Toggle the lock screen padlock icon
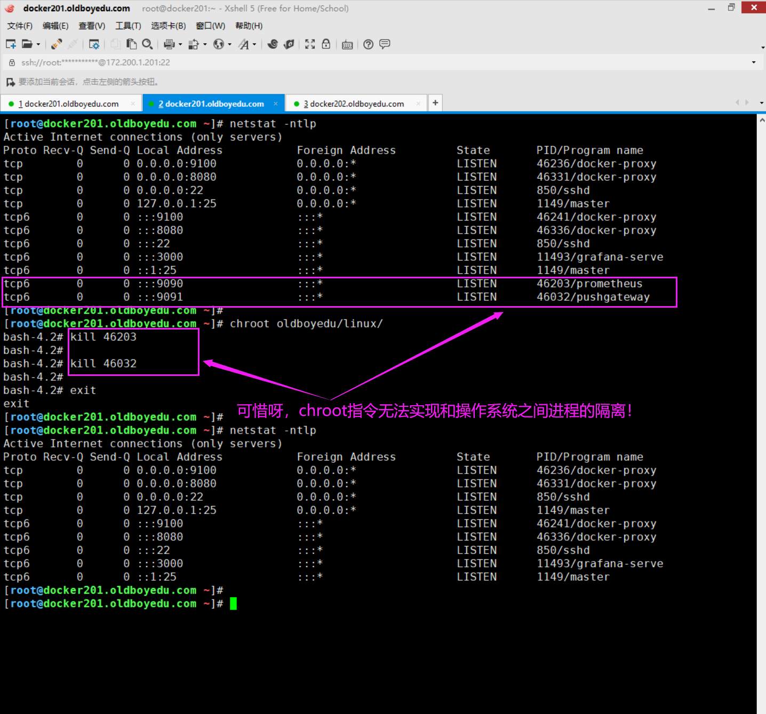Image resolution: width=766 pixels, height=714 pixels. click(326, 44)
